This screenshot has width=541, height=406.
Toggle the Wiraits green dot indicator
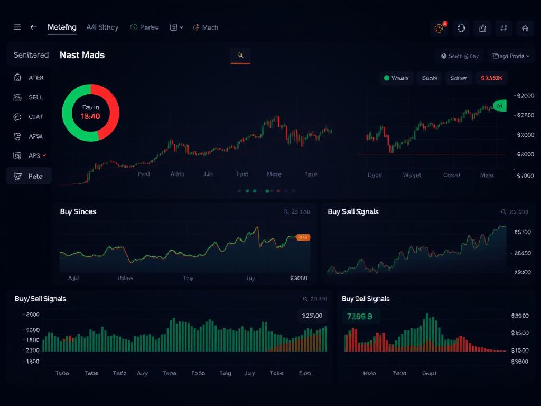coord(387,78)
